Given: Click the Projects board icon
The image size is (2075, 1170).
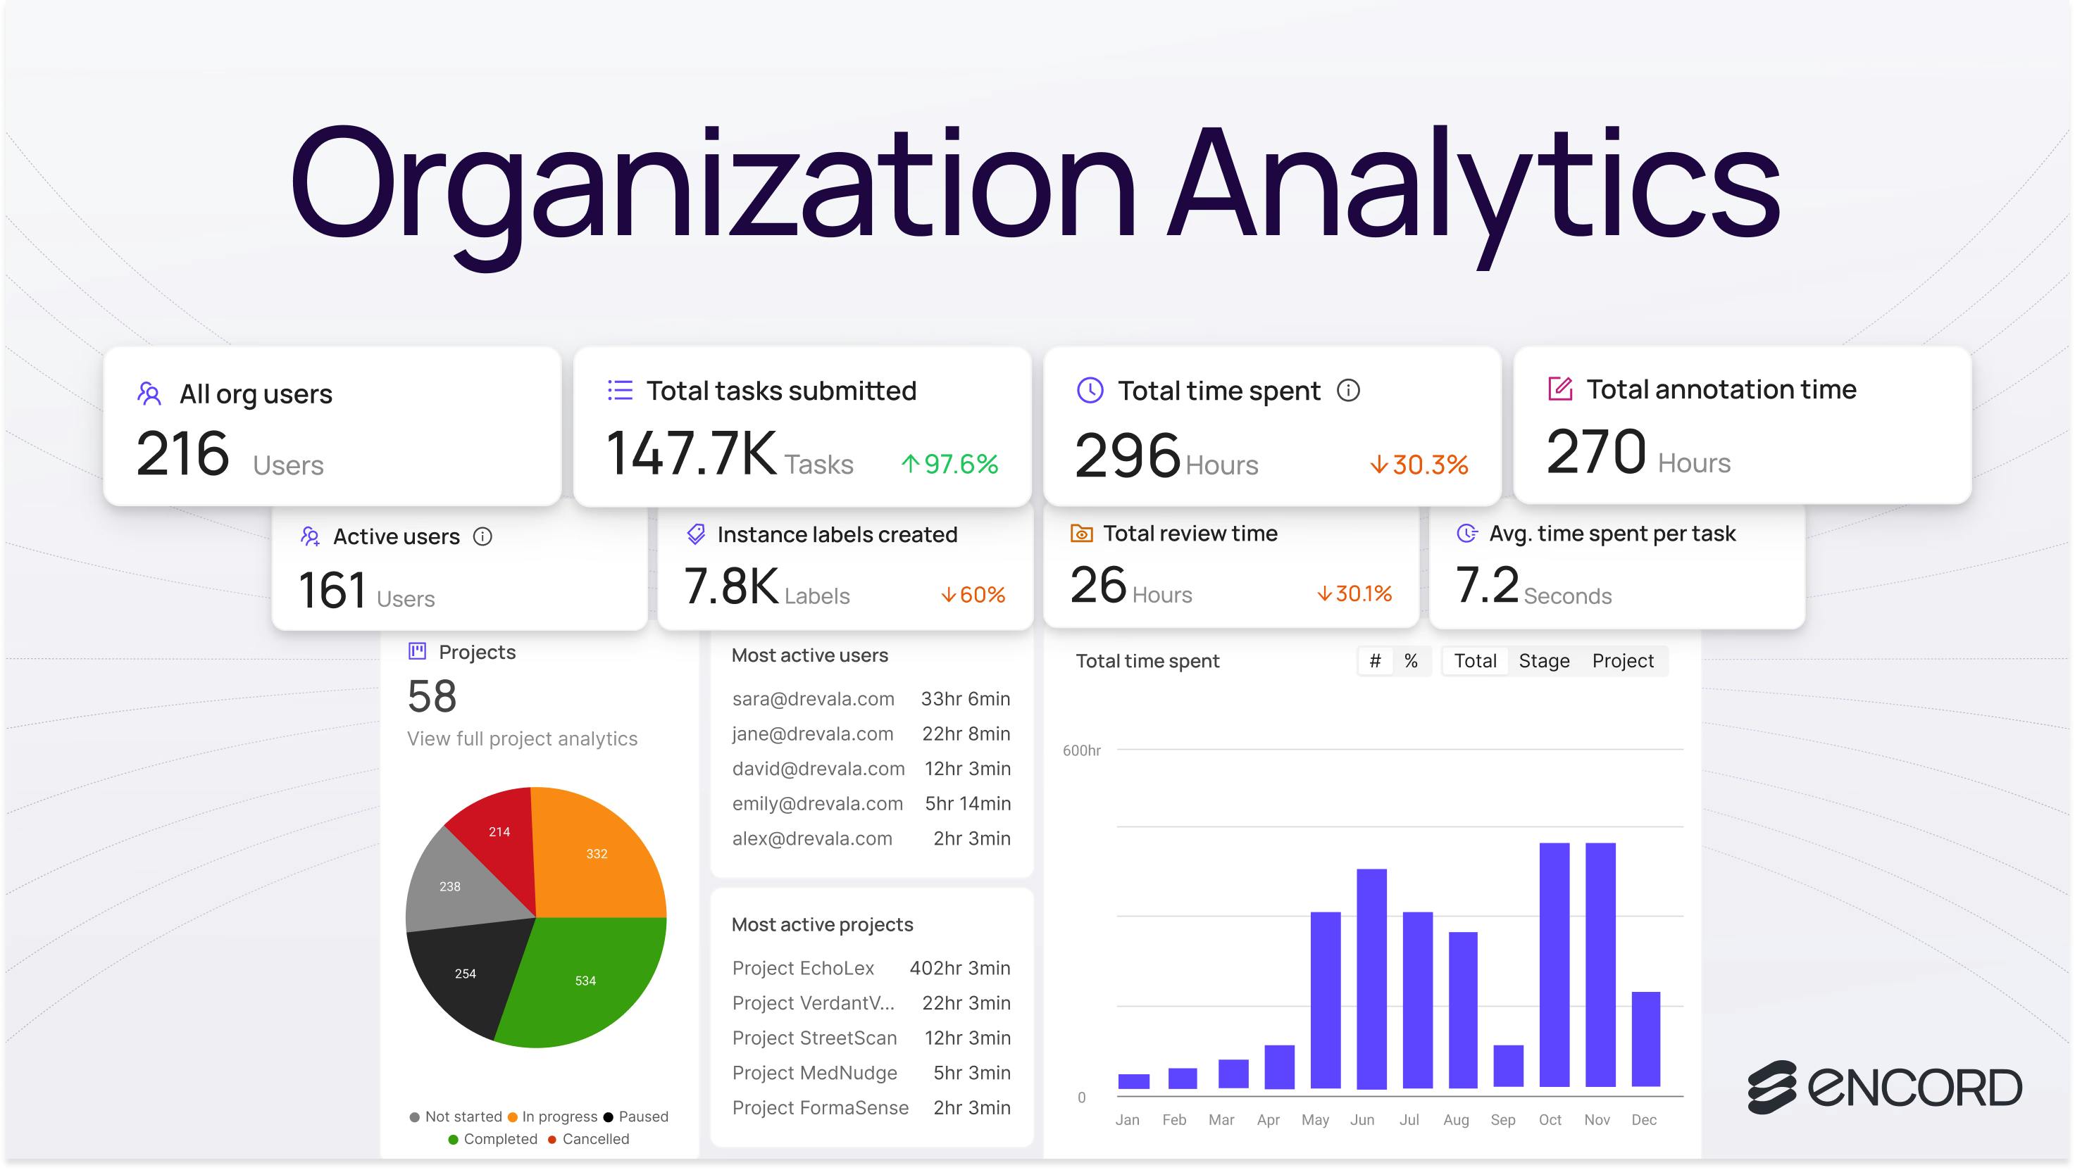Looking at the screenshot, I should [x=417, y=651].
